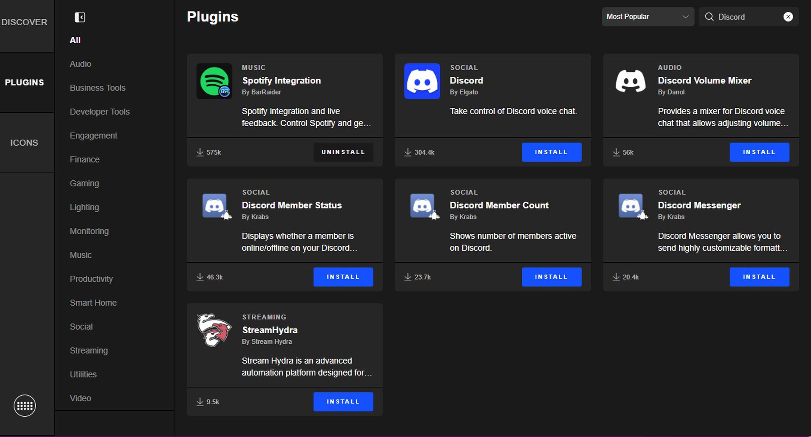The width and height of the screenshot is (811, 437).
Task: Install the Discord Member Status plugin
Action: (x=343, y=277)
